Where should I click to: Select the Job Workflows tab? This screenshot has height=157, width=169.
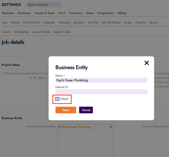111,23
